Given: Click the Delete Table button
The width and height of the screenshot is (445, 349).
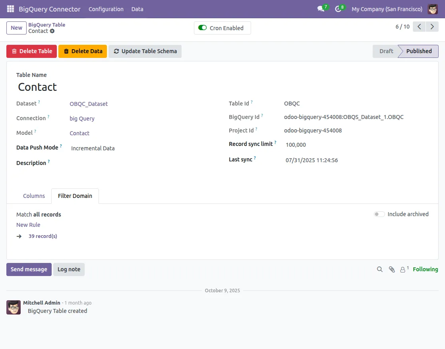Looking at the screenshot, I should (31, 51).
